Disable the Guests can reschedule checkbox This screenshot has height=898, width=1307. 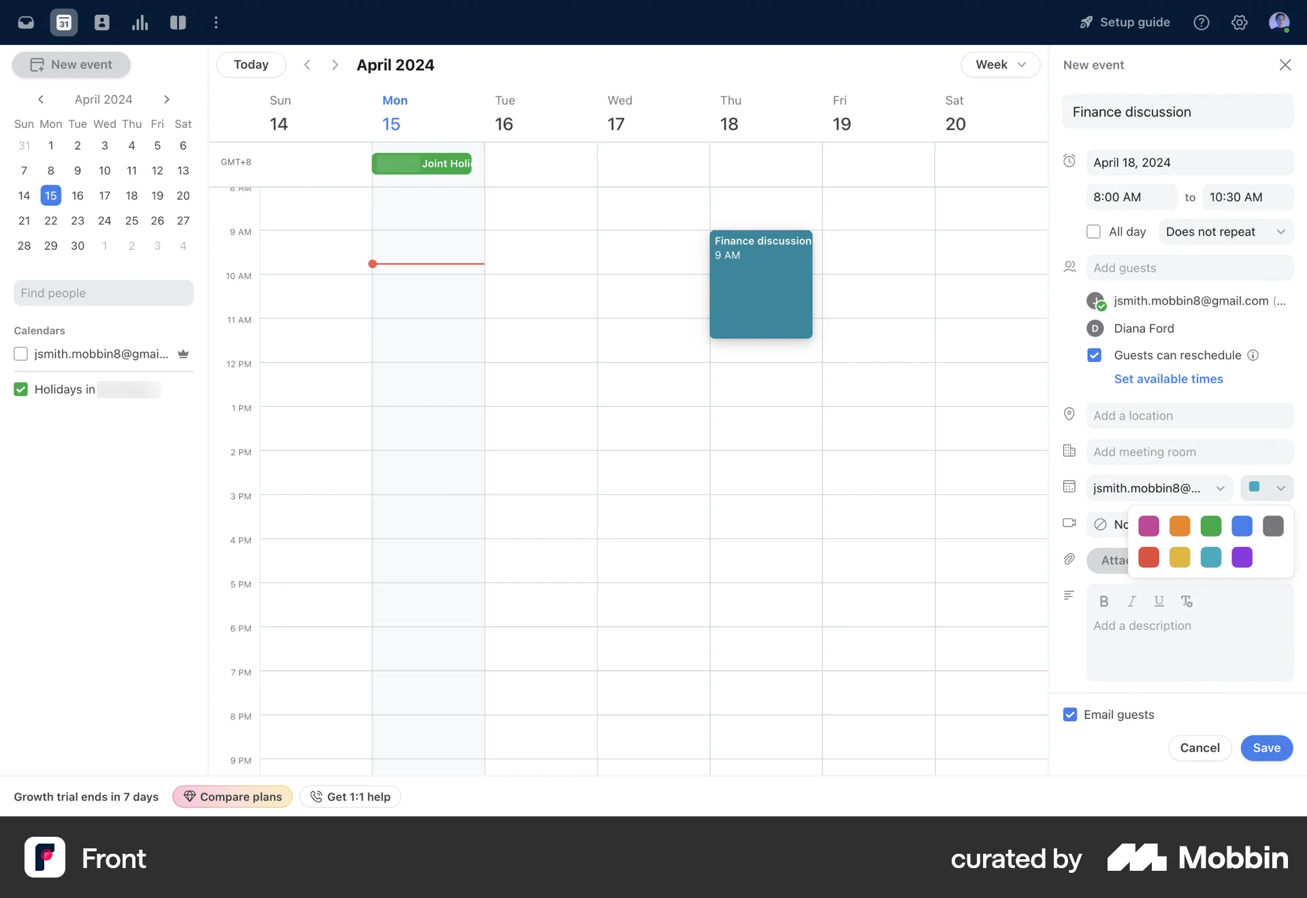(1094, 355)
